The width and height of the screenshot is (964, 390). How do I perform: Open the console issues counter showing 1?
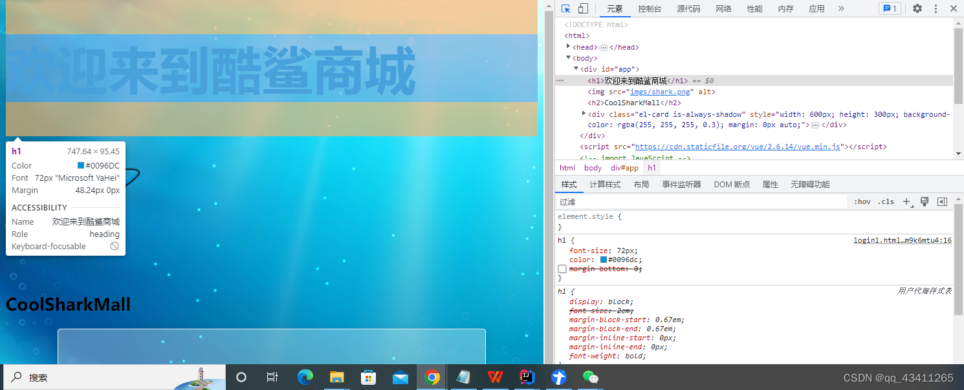pyautogui.click(x=890, y=8)
